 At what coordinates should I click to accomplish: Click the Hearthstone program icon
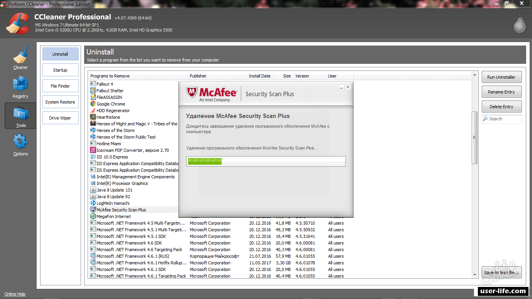[x=93, y=117]
